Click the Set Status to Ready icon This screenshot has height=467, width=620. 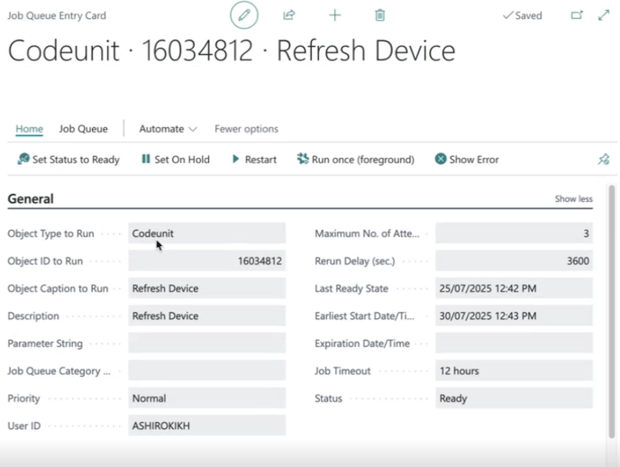click(23, 159)
